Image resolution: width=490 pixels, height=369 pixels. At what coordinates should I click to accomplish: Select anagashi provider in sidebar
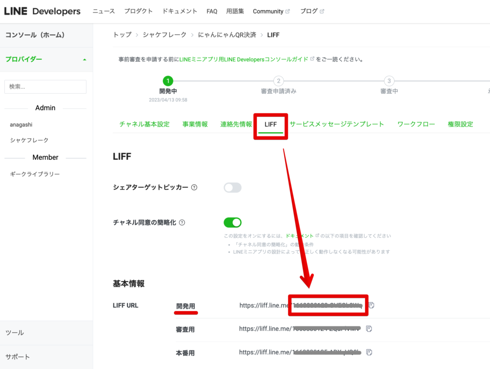tap(22, 124)
